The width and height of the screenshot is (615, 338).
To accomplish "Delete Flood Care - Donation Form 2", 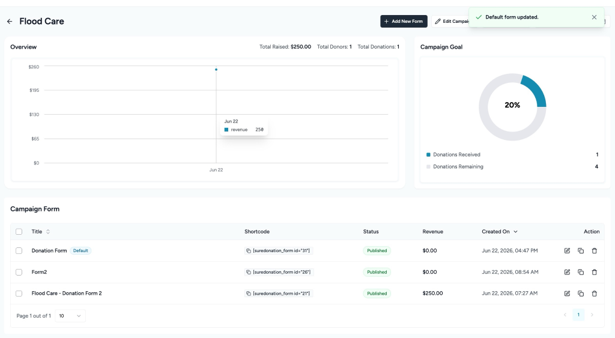I will tap(594, 294).
